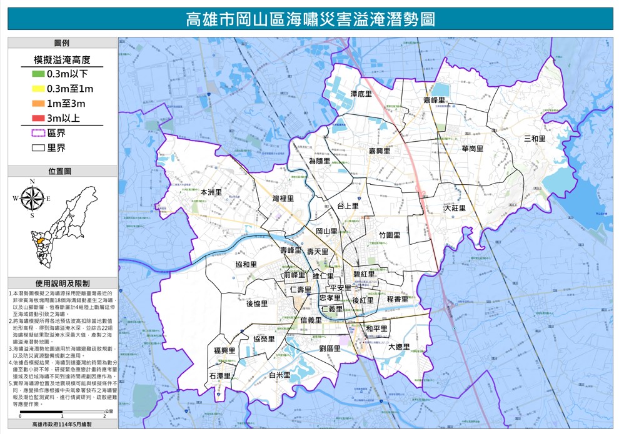Click the compass rose in the location map

[31, 198]
